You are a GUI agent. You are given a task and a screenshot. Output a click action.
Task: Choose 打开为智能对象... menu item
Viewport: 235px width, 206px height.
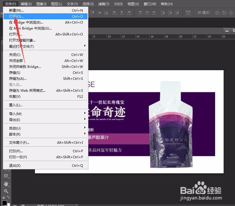coord(45,40)
